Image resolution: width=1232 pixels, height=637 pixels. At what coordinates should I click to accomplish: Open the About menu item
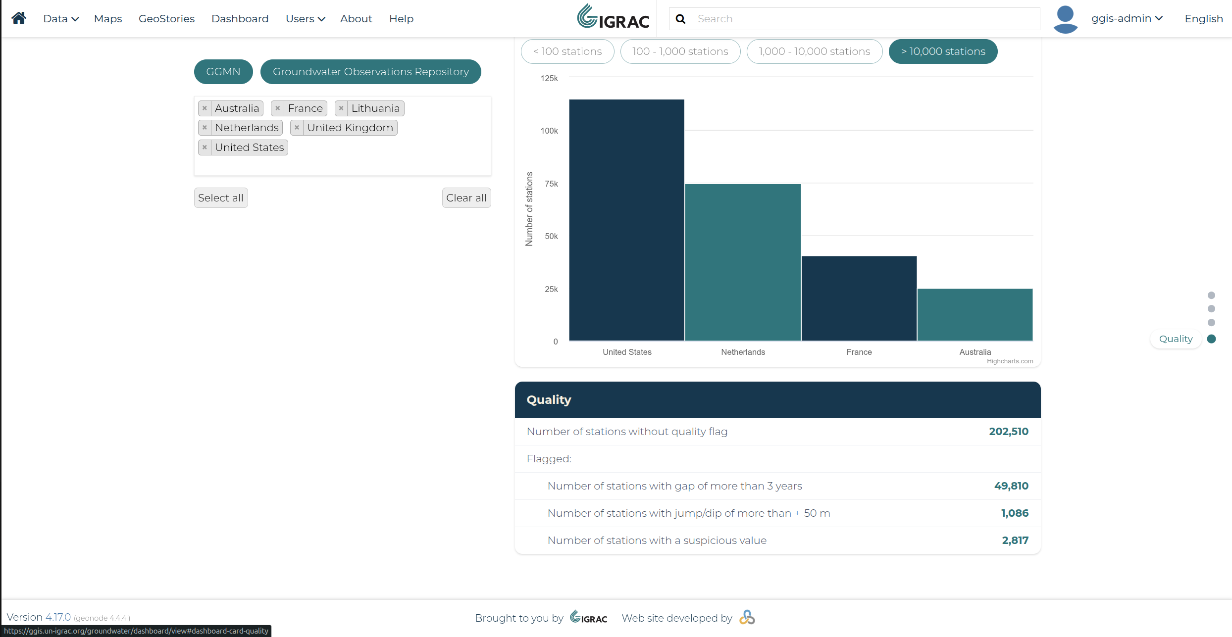coord(356,19)
